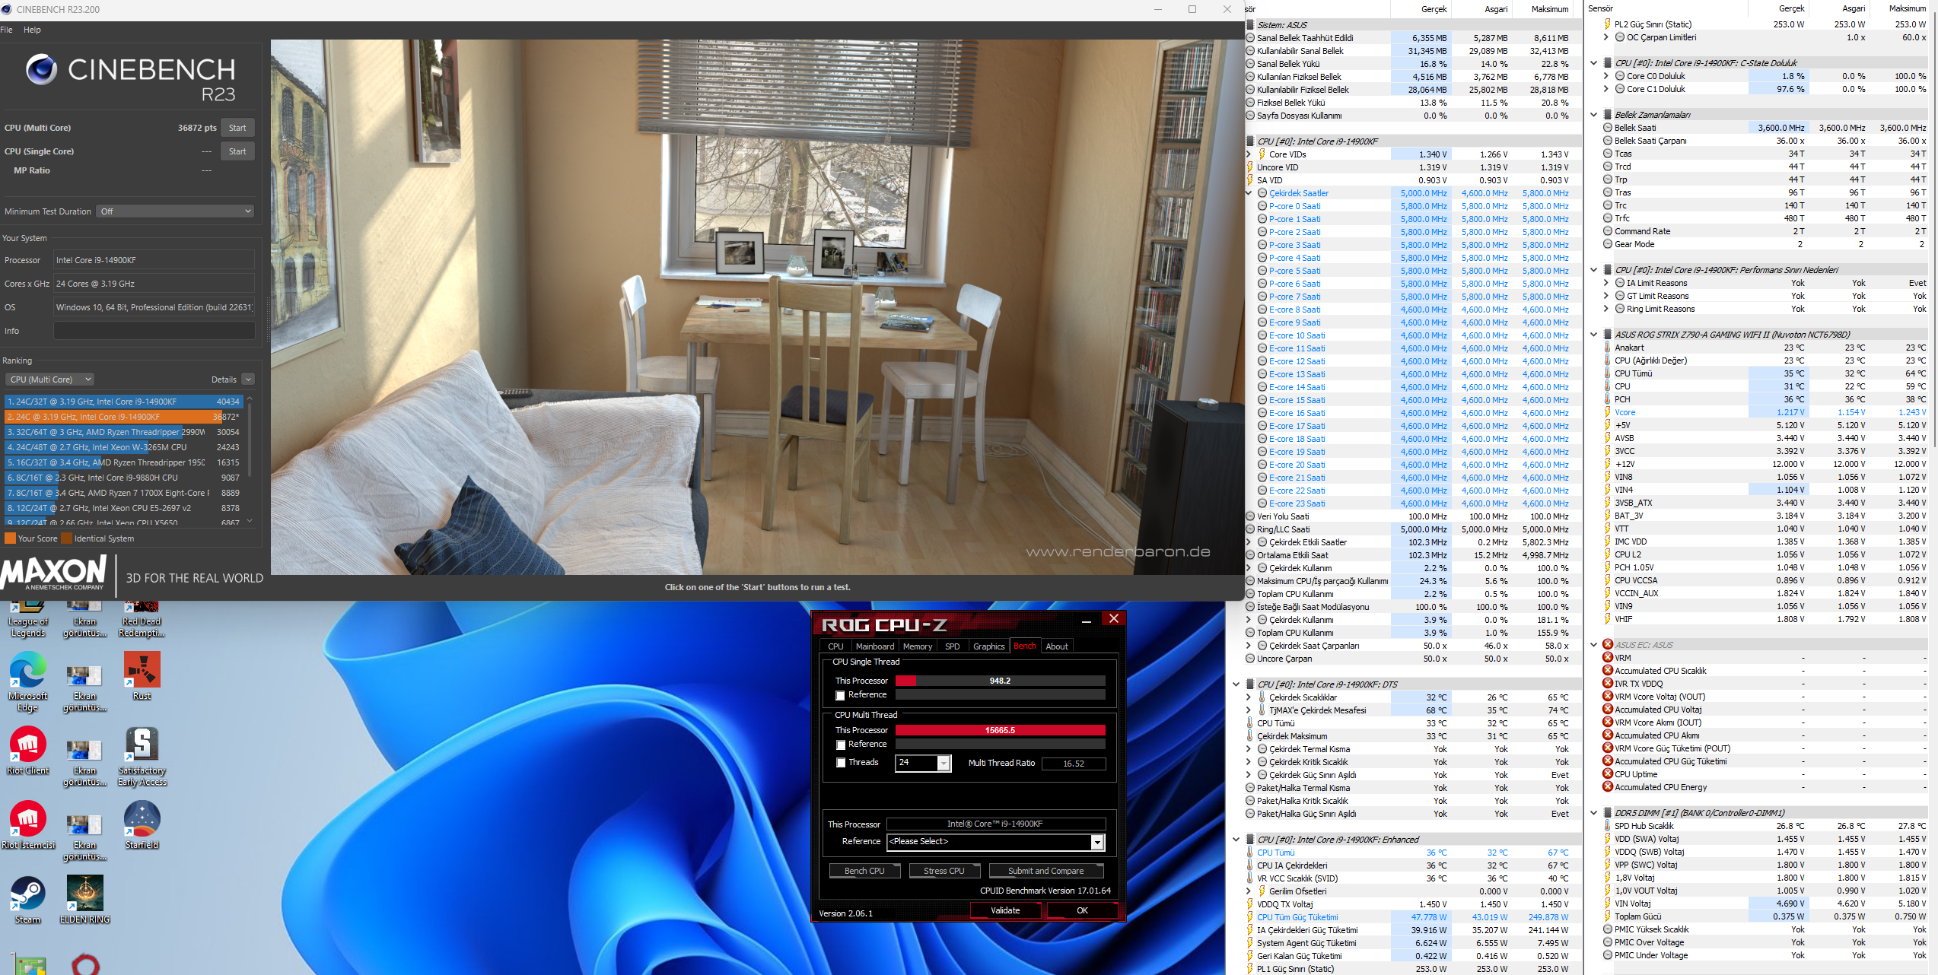Launch Riot Client desktop icon
Image resolution: width=1938 pixels, height=975 pixels.
28,750
